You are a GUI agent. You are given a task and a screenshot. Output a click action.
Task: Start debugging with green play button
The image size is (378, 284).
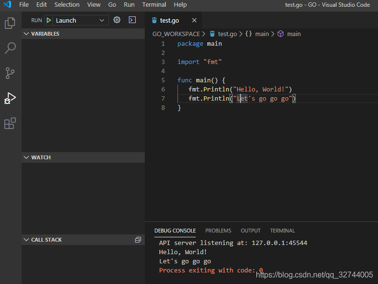click(x=49, y=20)
